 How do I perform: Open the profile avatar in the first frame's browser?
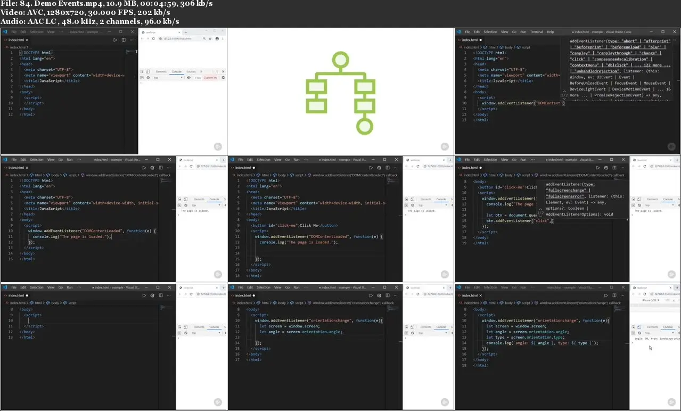tap(217, 39)
